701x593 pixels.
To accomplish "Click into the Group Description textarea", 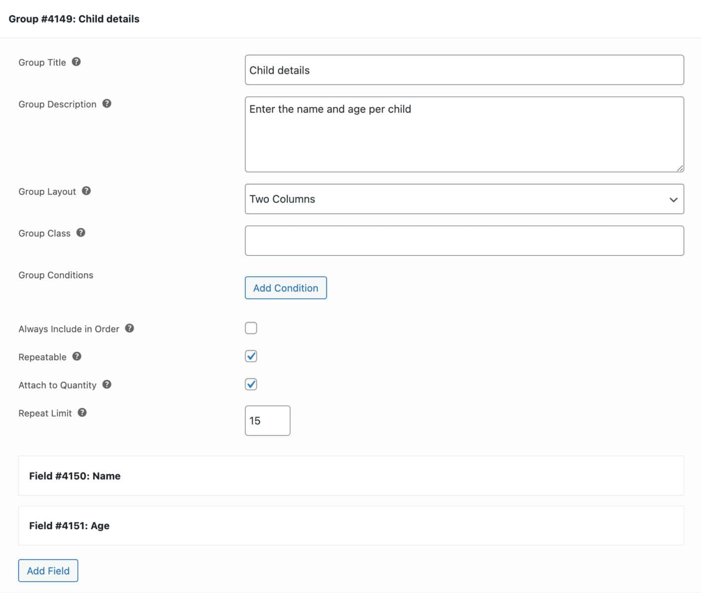I will coord(464,134).
